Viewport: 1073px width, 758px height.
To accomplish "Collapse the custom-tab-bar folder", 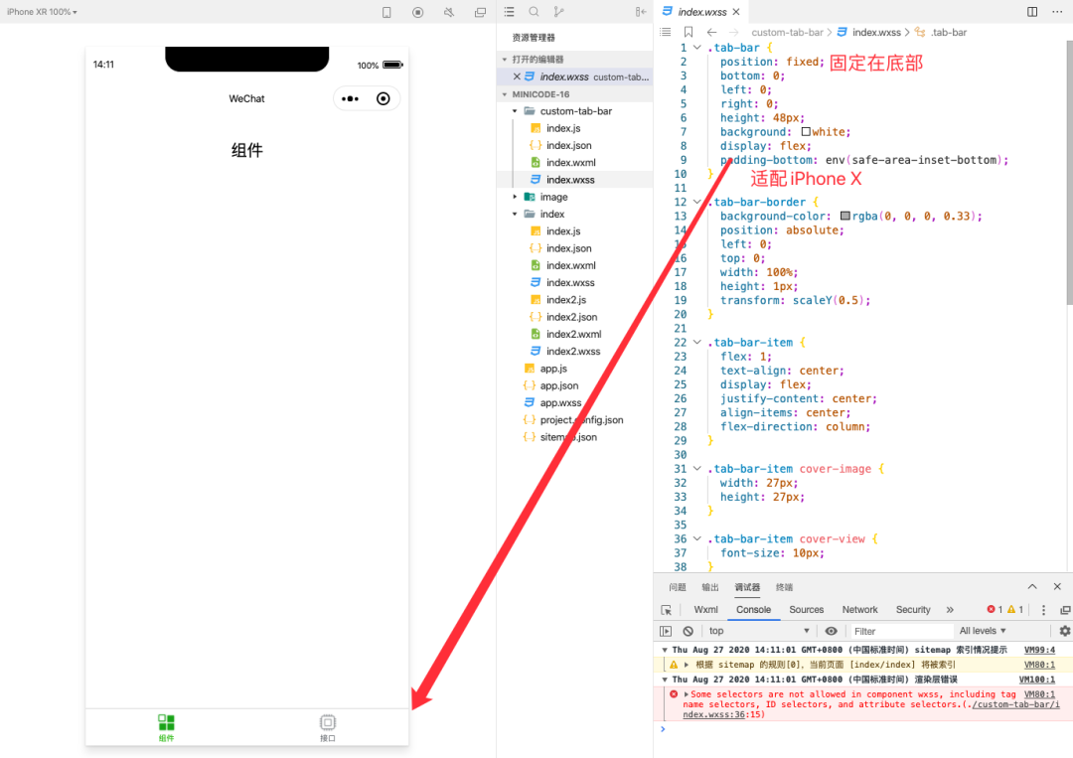I will (516, 111).
